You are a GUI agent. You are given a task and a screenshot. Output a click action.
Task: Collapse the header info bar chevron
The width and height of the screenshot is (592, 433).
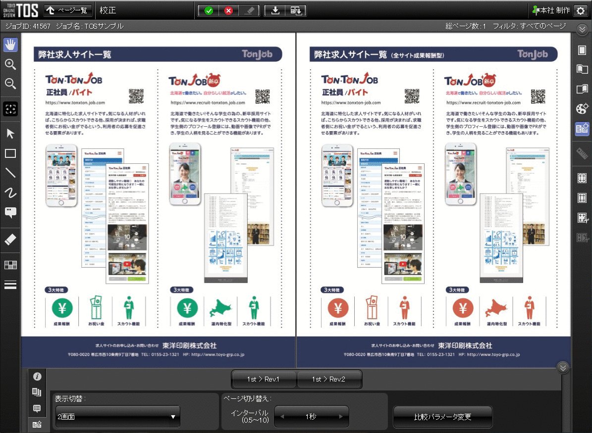tap(582, 29)
